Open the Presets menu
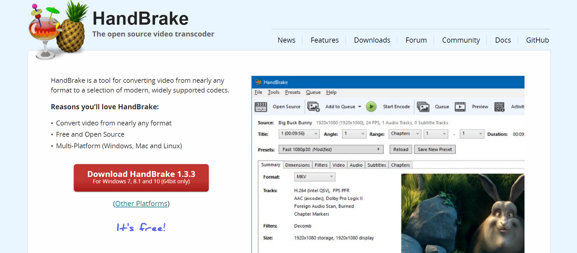Viewport: 577px width, 253px height. tap(293, 92)
